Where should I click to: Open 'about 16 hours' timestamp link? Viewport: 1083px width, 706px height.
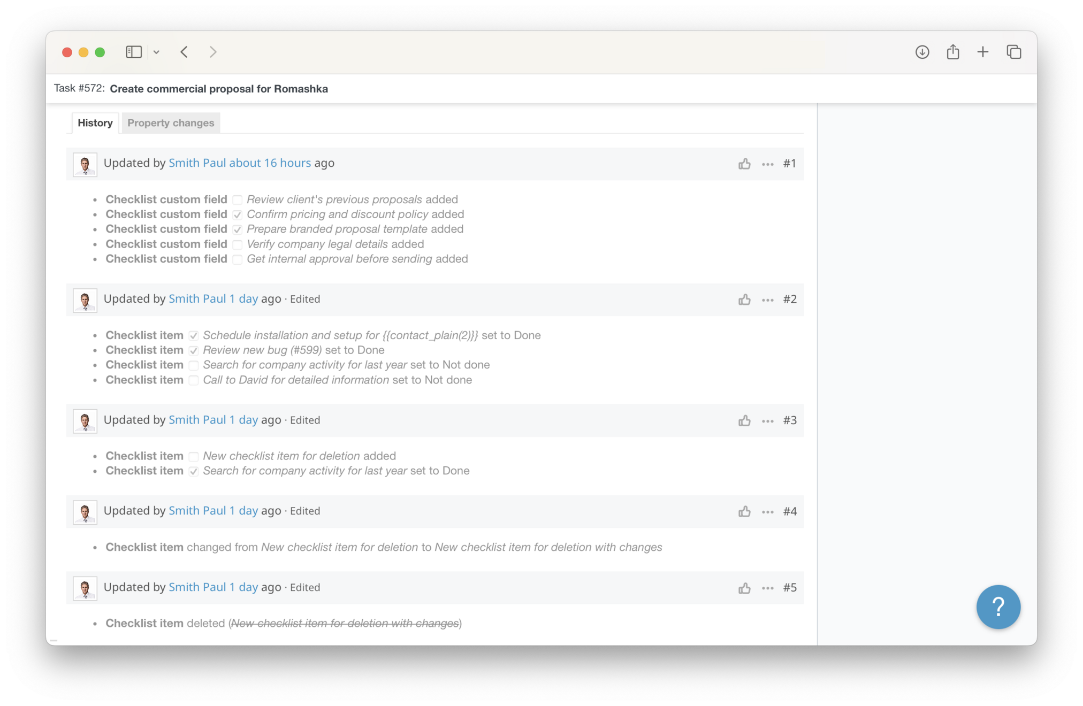[270, 163]
